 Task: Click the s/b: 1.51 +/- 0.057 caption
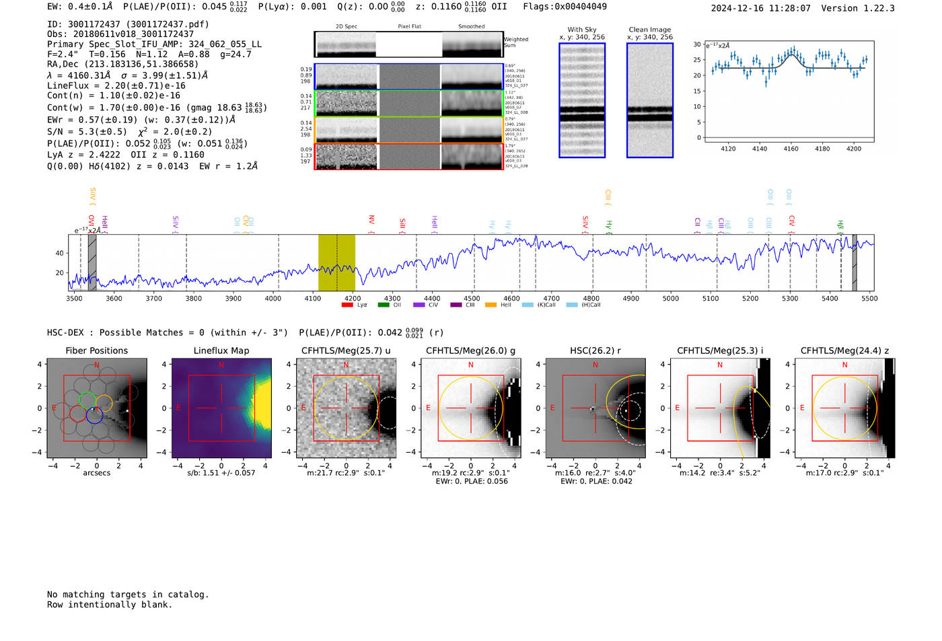pos(221,474)
